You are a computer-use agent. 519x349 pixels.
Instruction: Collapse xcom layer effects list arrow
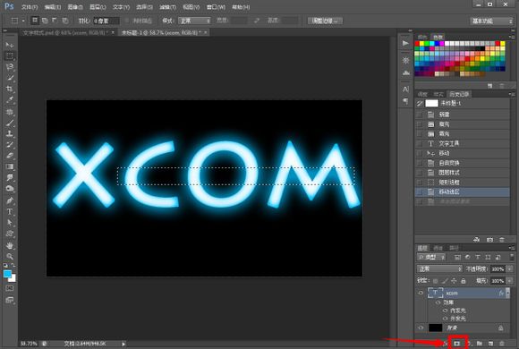tap(508, 293)
